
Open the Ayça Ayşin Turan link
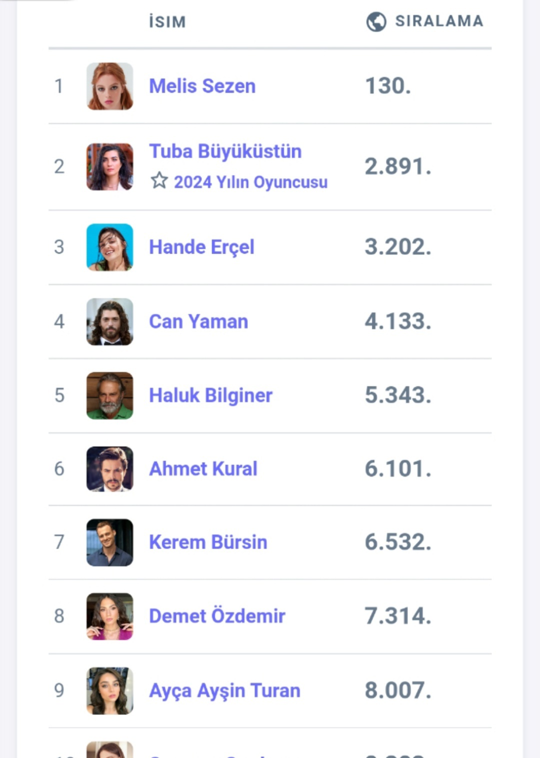224,690
